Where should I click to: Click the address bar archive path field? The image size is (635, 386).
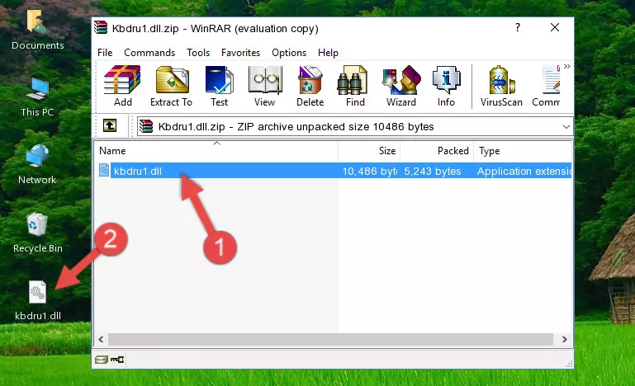(355, 127)
